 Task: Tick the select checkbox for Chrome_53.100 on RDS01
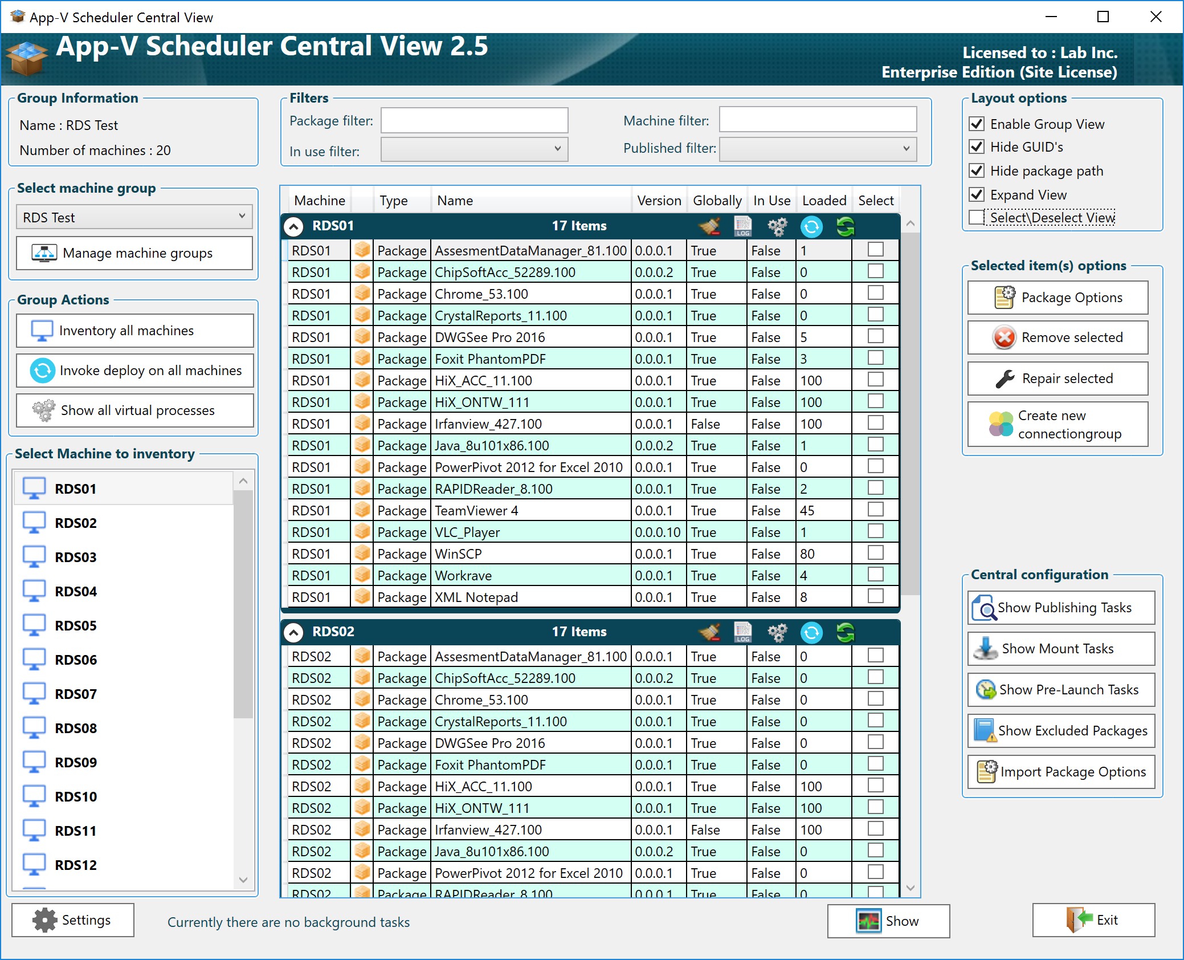[876, 293]
